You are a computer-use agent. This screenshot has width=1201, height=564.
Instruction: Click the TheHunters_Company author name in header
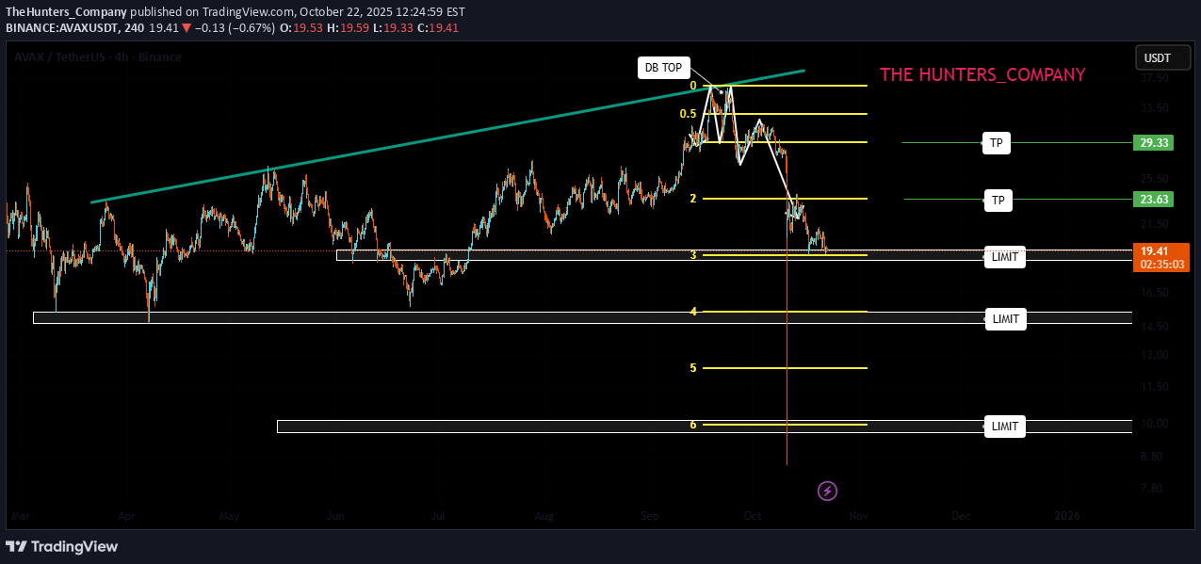(x=66, y=11)
